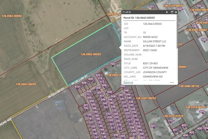Screen dimensions: 208x139
Task: Select parcel 126.3287.00025
Action: point(146,98)
